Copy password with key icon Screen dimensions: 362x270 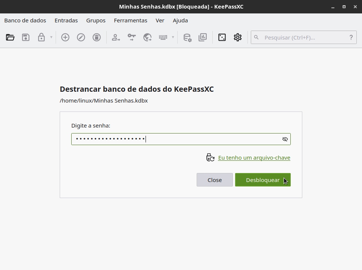click(132, 37)
